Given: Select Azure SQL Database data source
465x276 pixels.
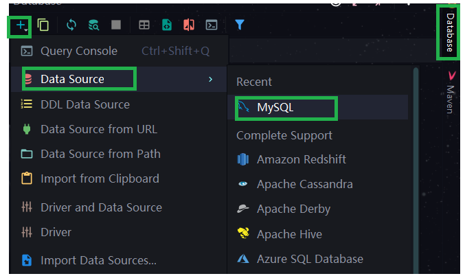Looking at the screenshot, I should point(318,259).
